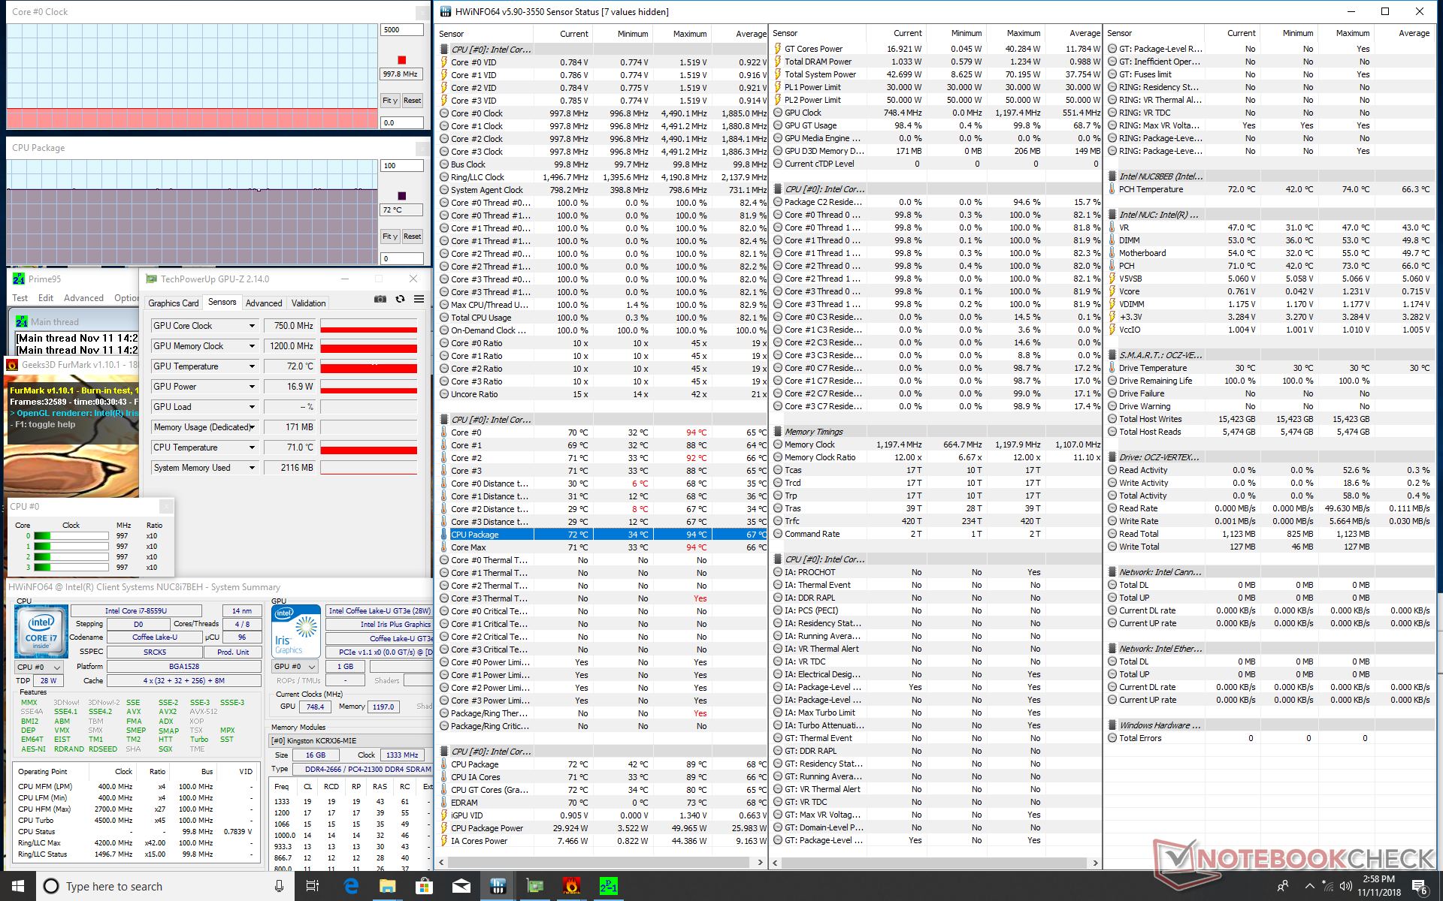Click the volume icon in system tray

tap(1345, 886)
